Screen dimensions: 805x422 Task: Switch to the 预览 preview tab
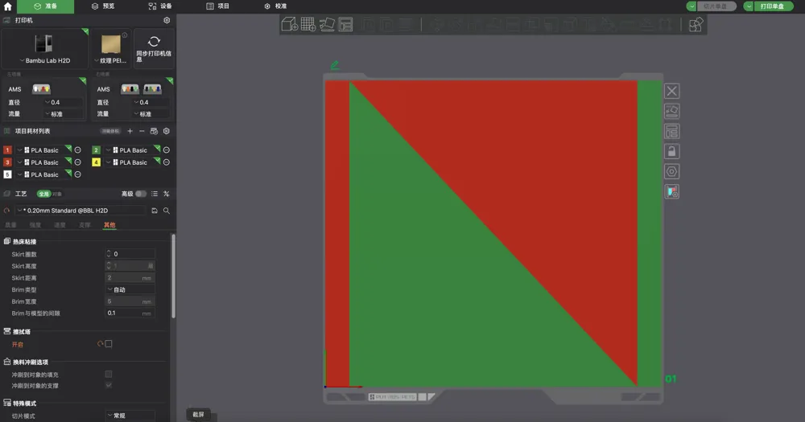[x=103, y=6]
